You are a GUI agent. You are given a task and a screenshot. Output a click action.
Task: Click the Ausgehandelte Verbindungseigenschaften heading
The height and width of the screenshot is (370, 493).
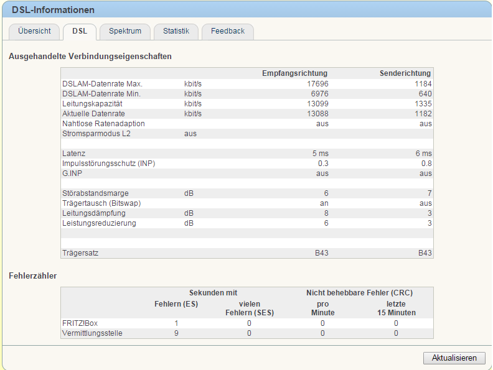tap(90, 56)
